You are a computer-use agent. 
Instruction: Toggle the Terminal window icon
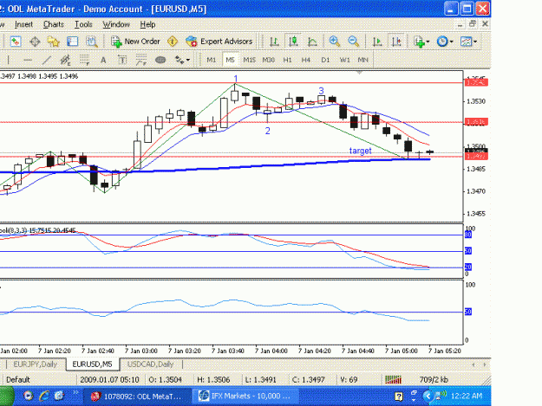point(72,42)
